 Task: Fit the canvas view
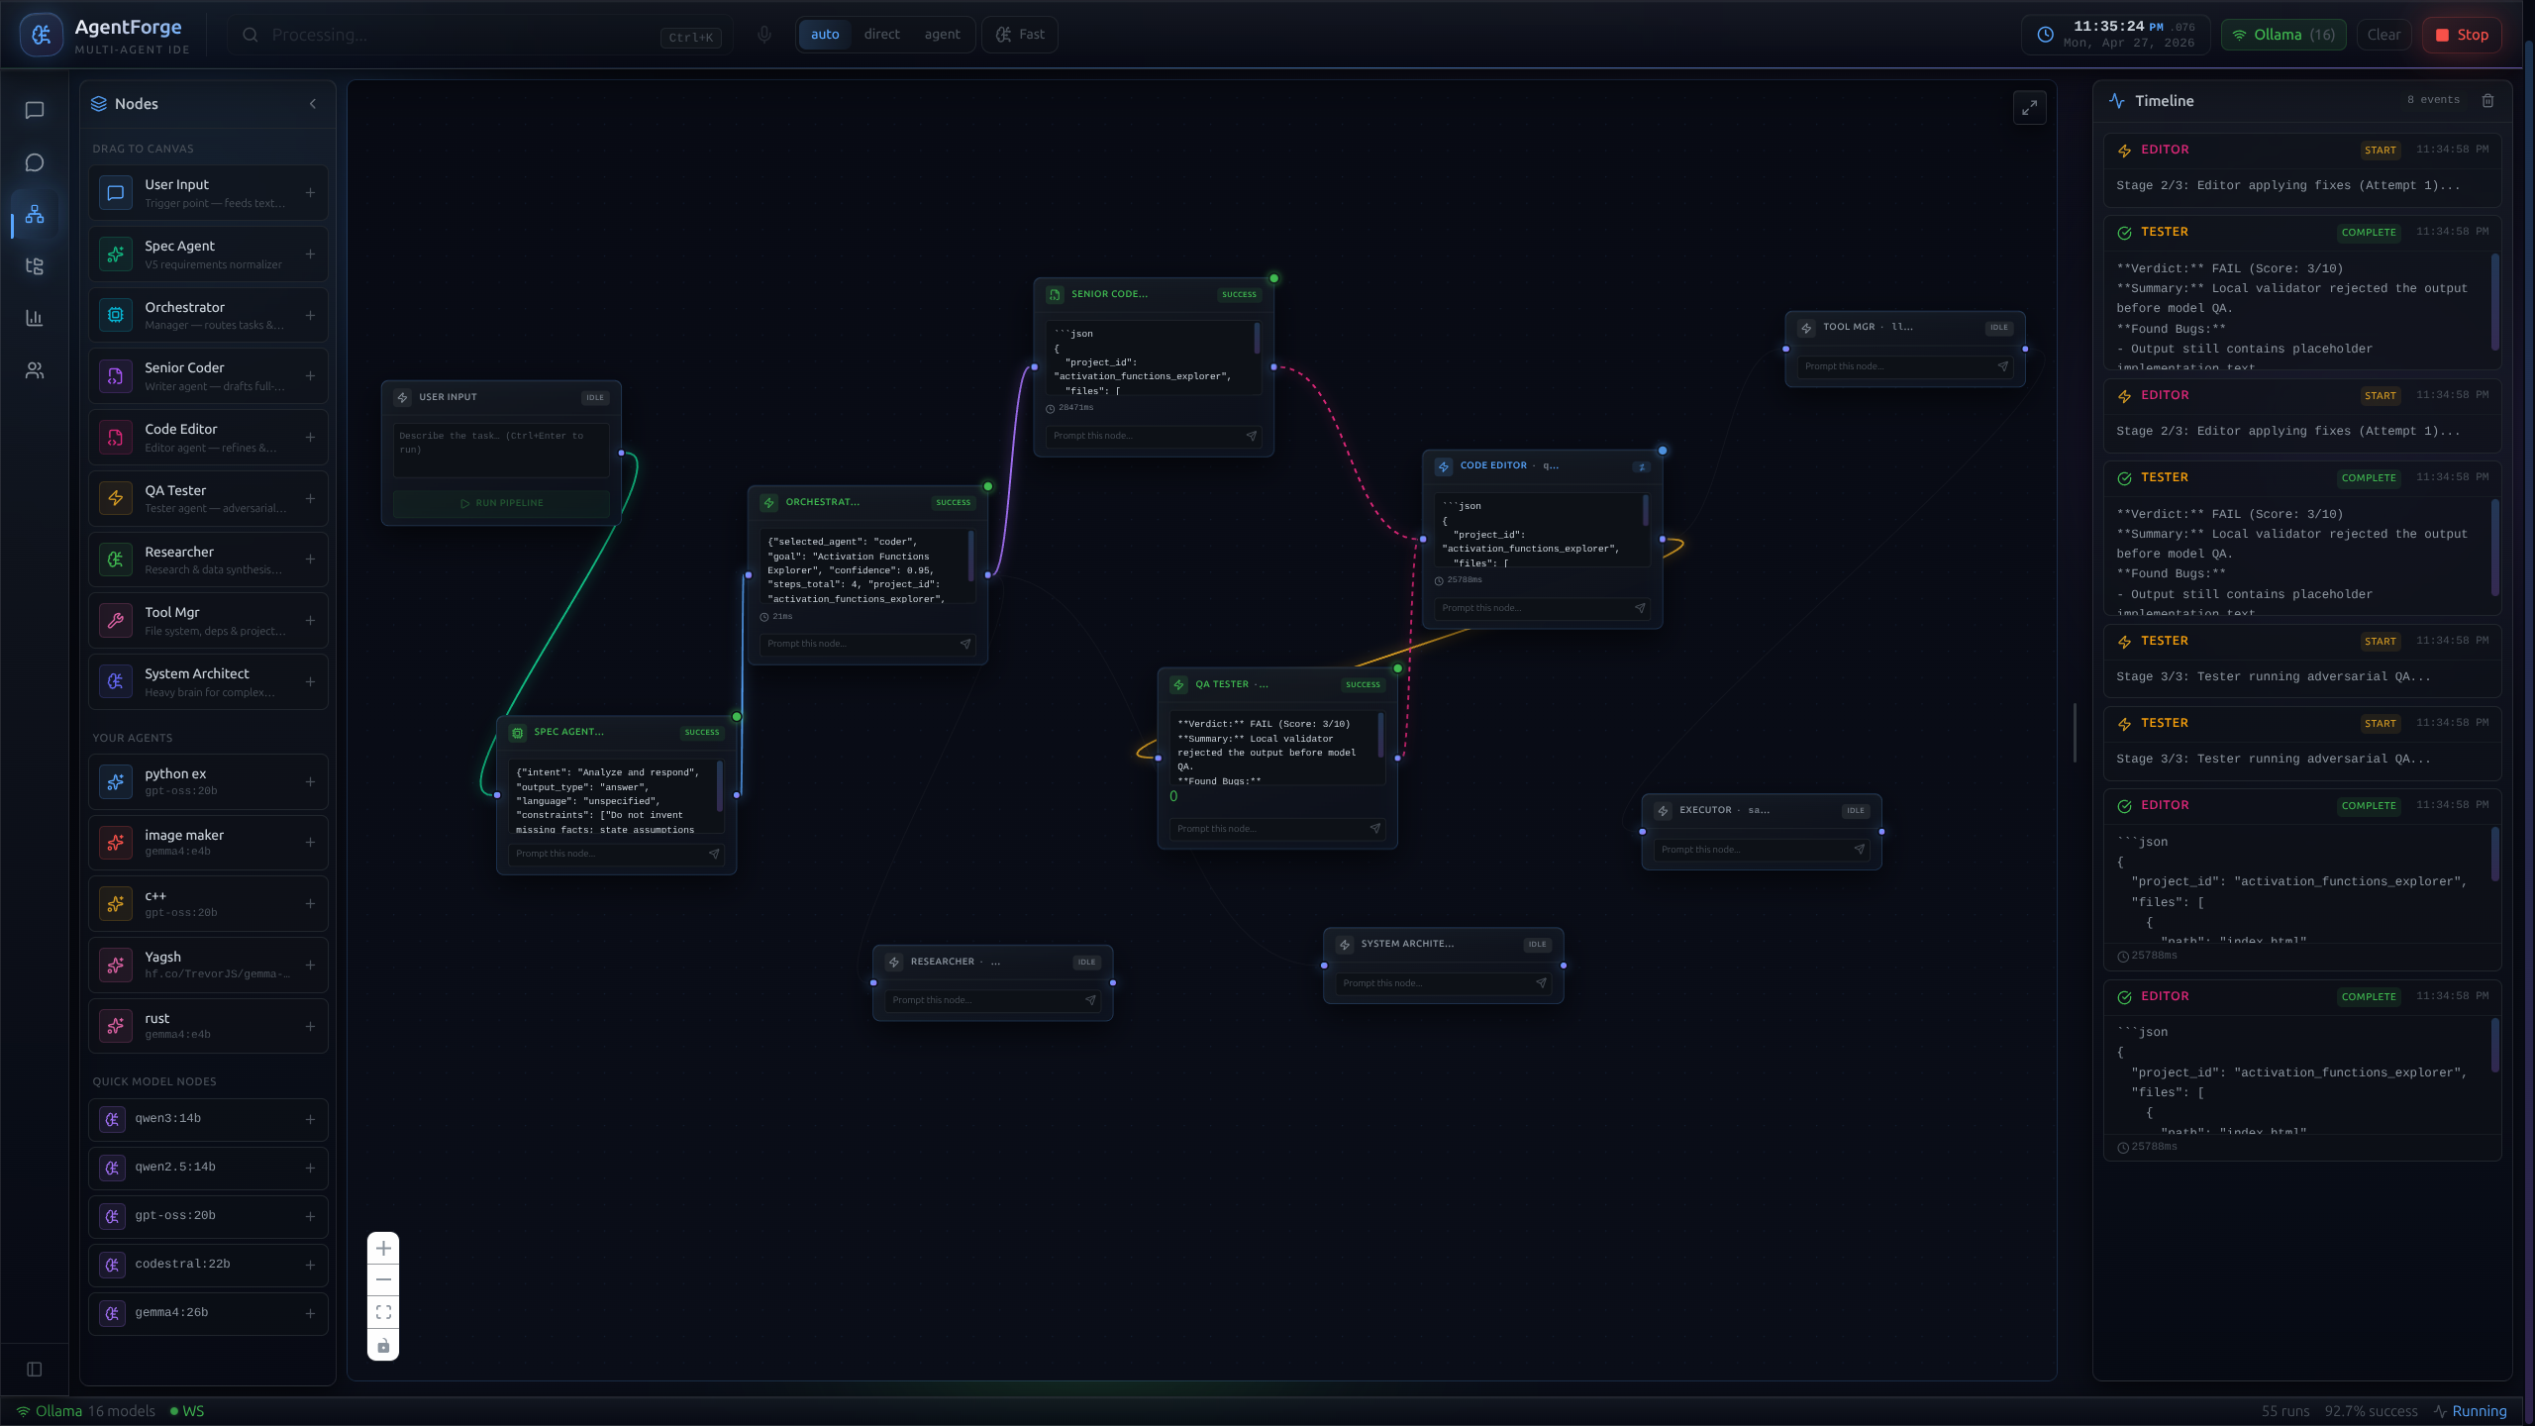[x=383, y=1312]
